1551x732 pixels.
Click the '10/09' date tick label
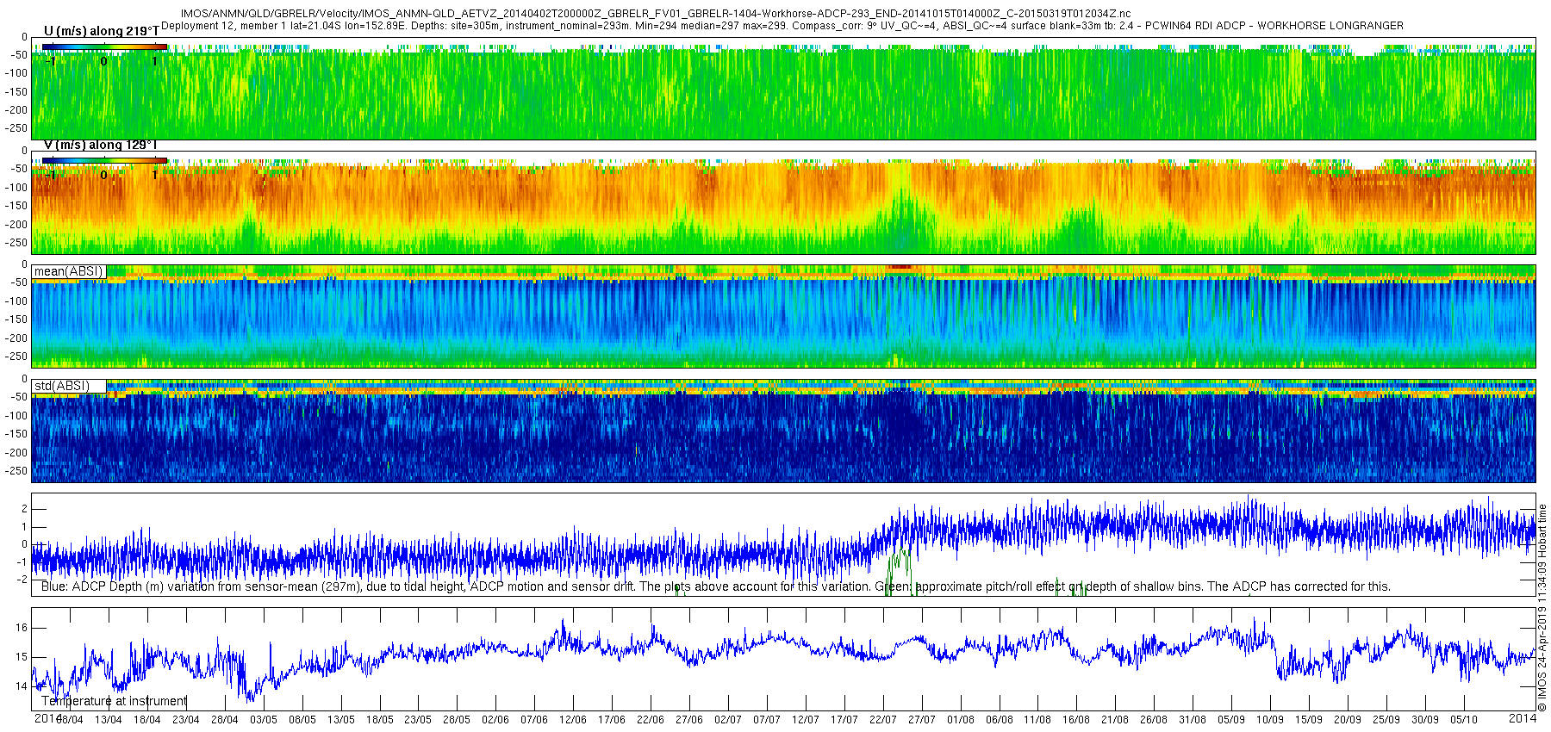pyautogui.click(x=1269, y=720)
